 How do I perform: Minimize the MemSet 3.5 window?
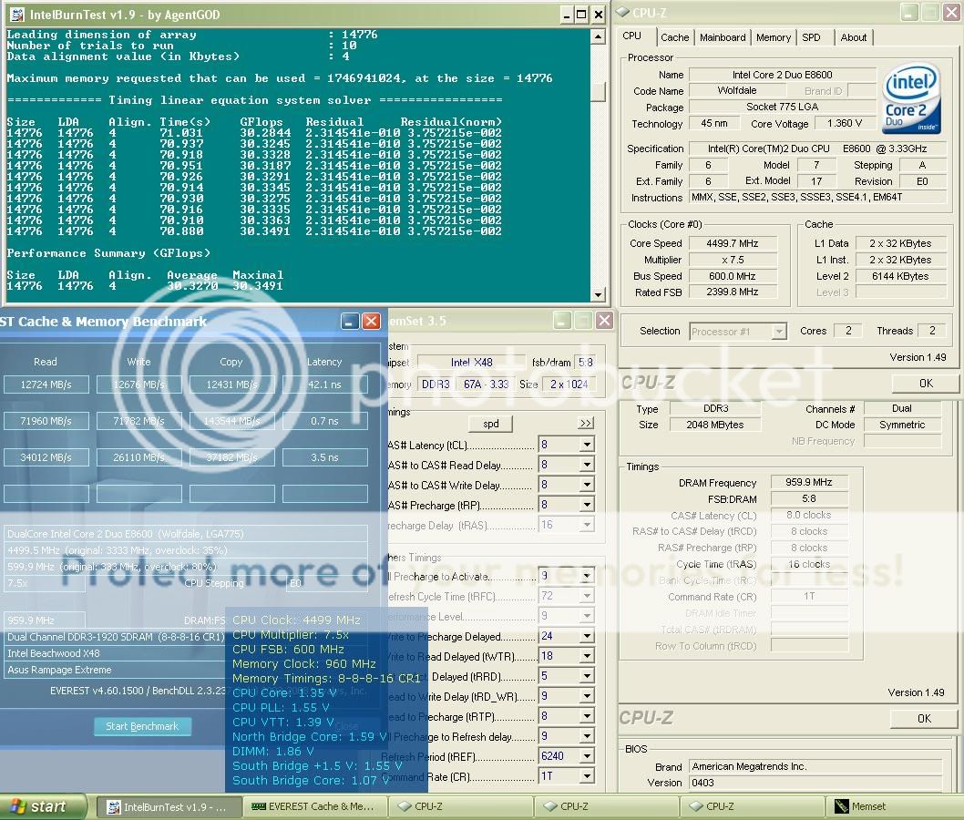pos(562,320)
